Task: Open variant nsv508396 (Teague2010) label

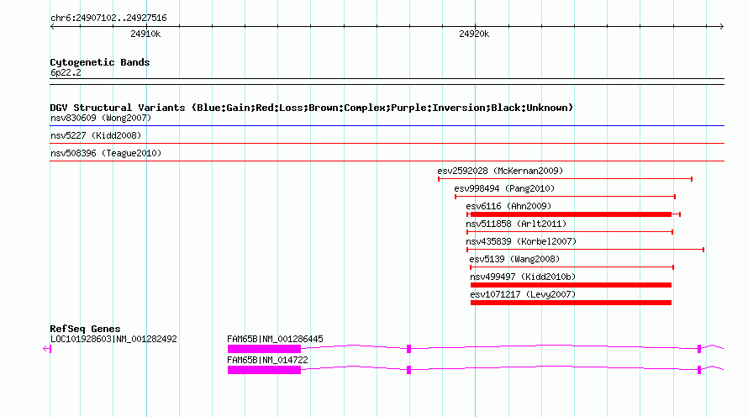Action: coord(106,153)
